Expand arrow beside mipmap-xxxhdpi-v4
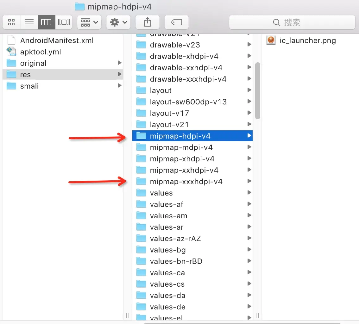The width and height of the screenshot is (359, 324). (249, 181)
